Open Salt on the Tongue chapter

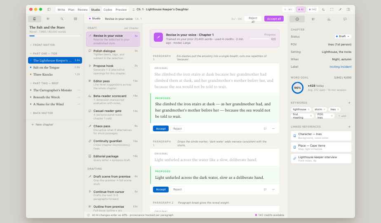55,67
